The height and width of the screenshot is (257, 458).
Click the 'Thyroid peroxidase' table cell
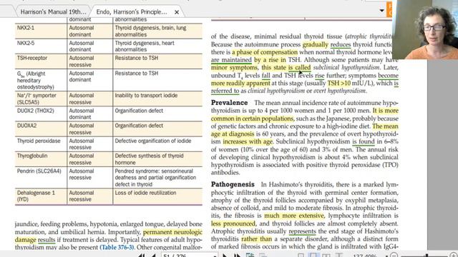point(41,144)
